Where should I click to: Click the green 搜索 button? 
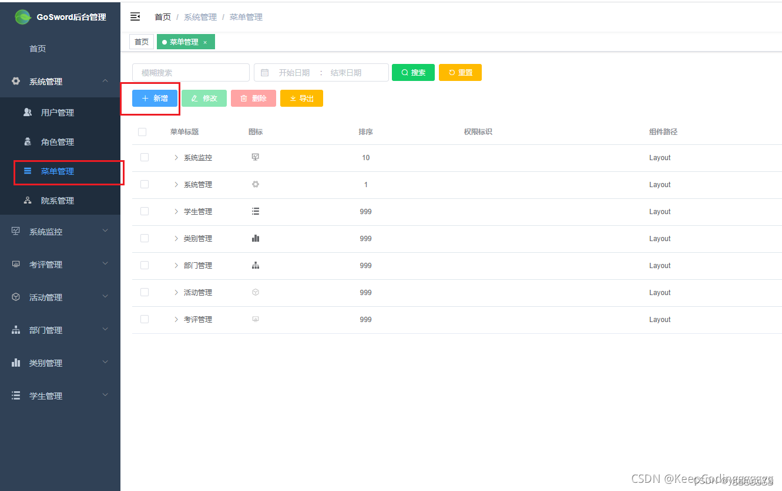[x=413, y=72]
